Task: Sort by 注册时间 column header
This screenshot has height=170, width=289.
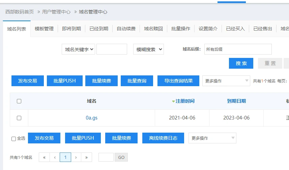Action: coord(183,101)
